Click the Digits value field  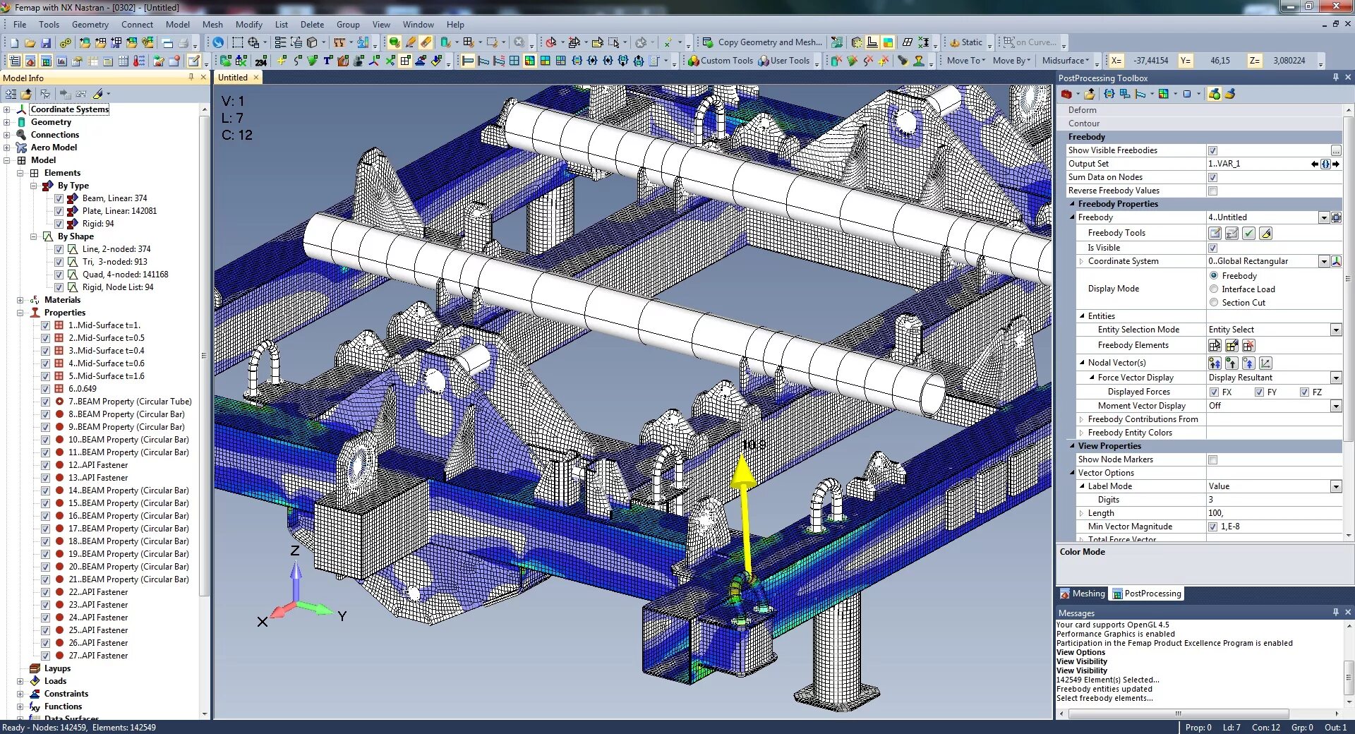1274,500
